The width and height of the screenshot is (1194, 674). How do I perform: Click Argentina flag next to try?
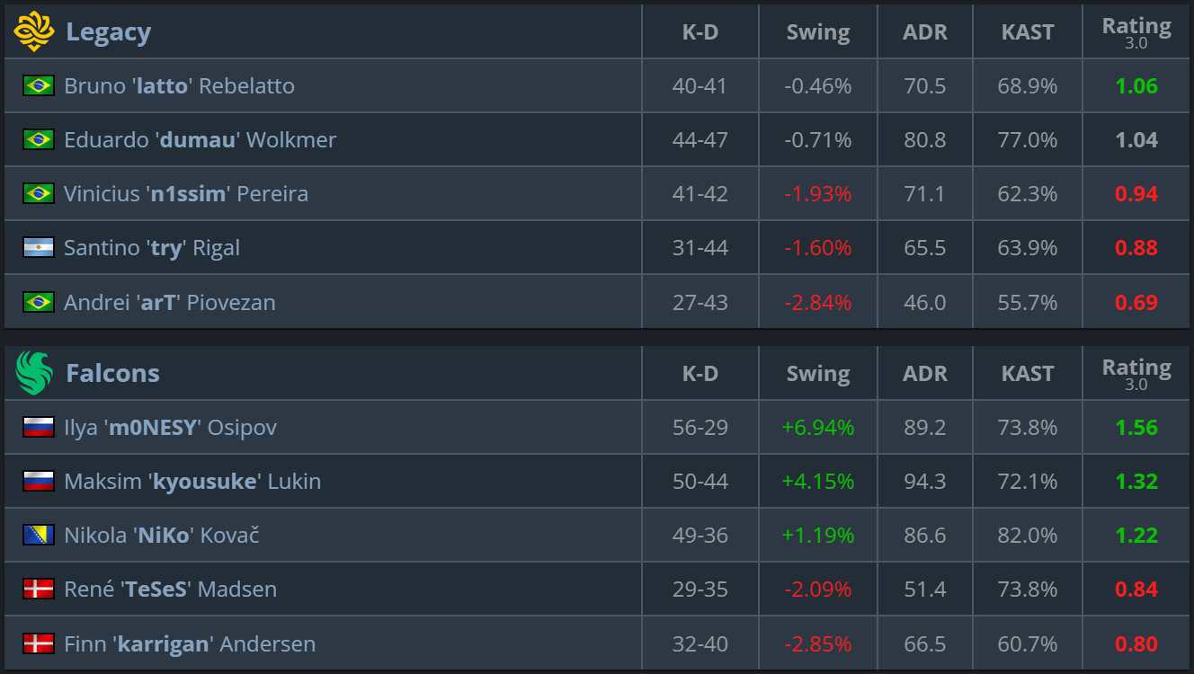[39, 247]
